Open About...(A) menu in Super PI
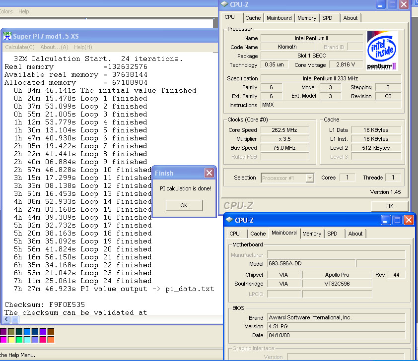 coord(54,47)
